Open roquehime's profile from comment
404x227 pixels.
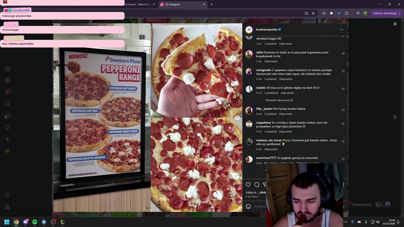coord(263,123)
